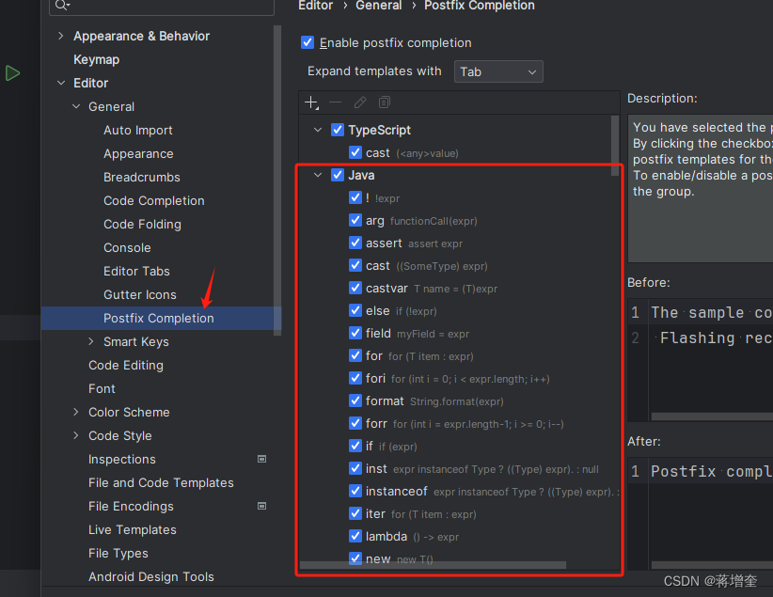Screen dimensions: 773x597
Task: Toggle the inst template checkbox
Action: pyautogui.click(x=355, y=468)
